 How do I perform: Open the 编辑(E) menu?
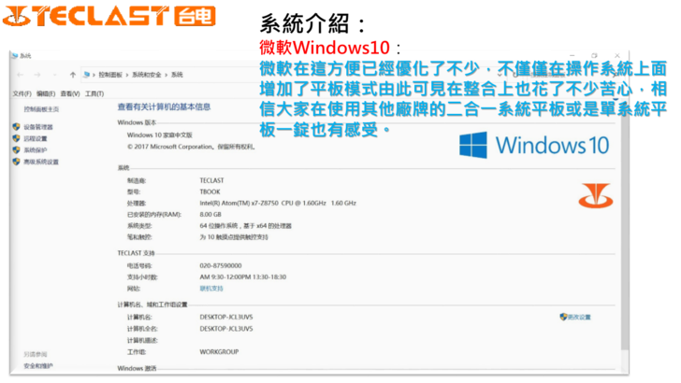coord(46,93)
